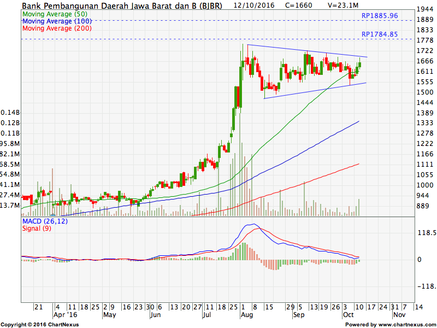This screenshot has height=328, width=437.
Task: Click the price axis value '1389'
Action: pyautogui.click(x=425, y=113)
